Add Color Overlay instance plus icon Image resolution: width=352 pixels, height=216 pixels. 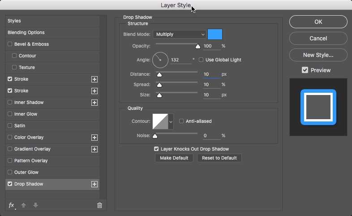(94, 138)
